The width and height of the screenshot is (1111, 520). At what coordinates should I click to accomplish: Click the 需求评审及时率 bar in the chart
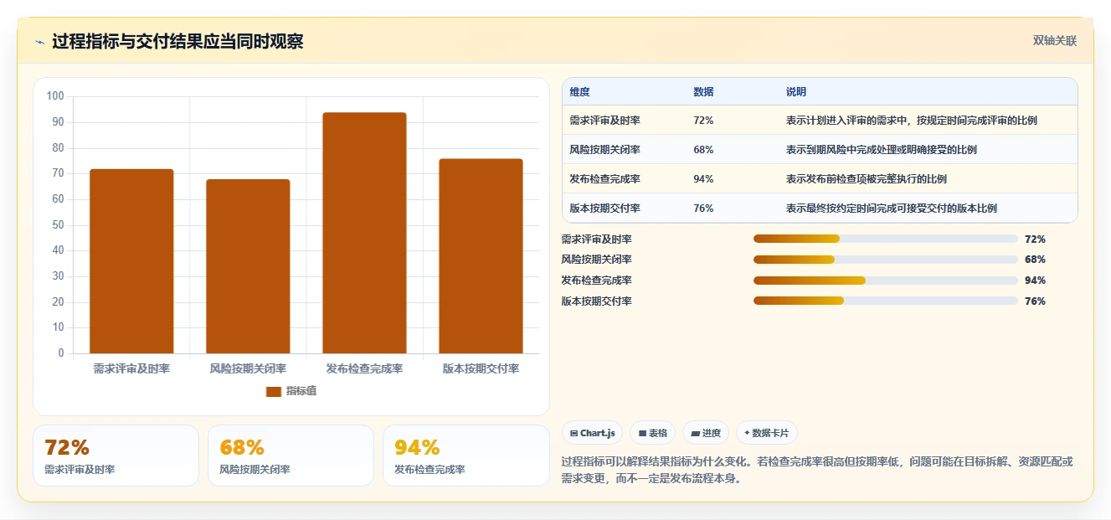point(131,261)
